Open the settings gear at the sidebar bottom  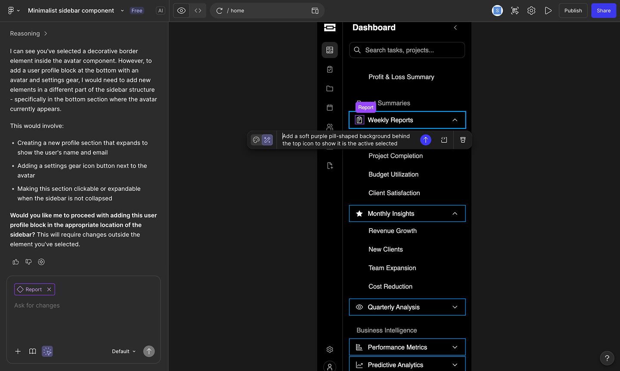(x=329, y=350)
